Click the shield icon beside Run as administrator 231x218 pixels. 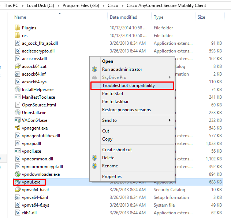(x=94, y=69)
